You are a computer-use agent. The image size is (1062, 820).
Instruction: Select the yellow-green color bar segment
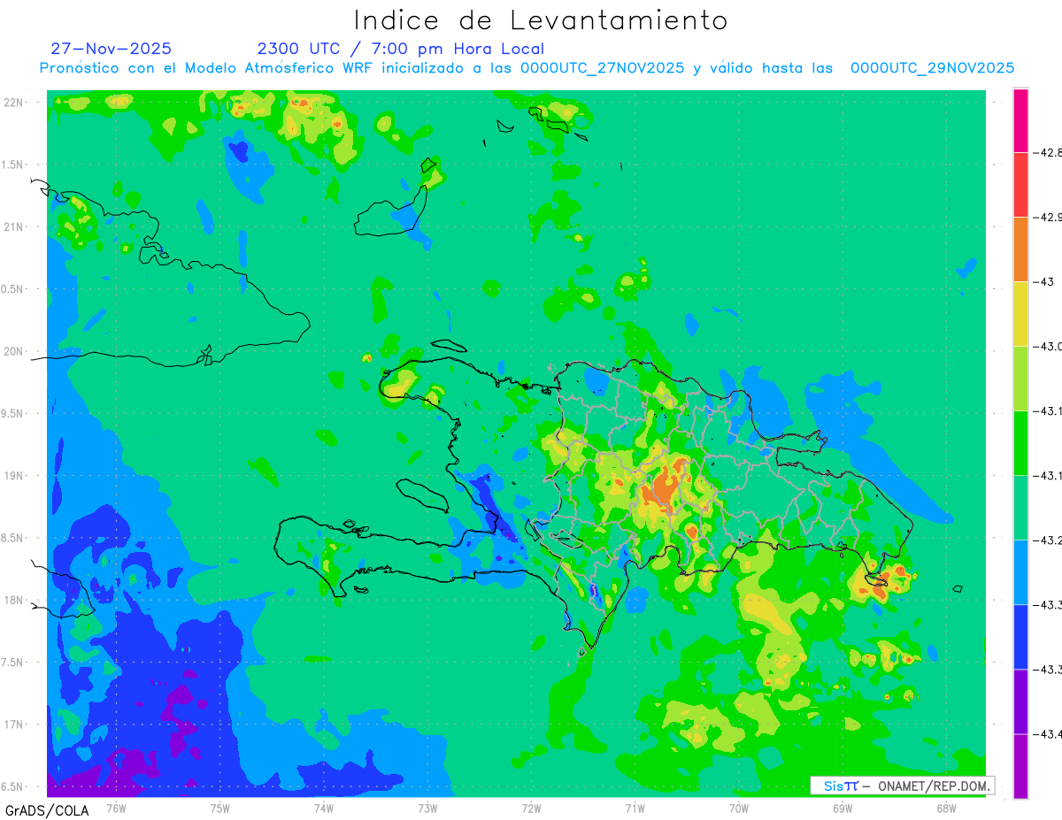[1020, 378]
